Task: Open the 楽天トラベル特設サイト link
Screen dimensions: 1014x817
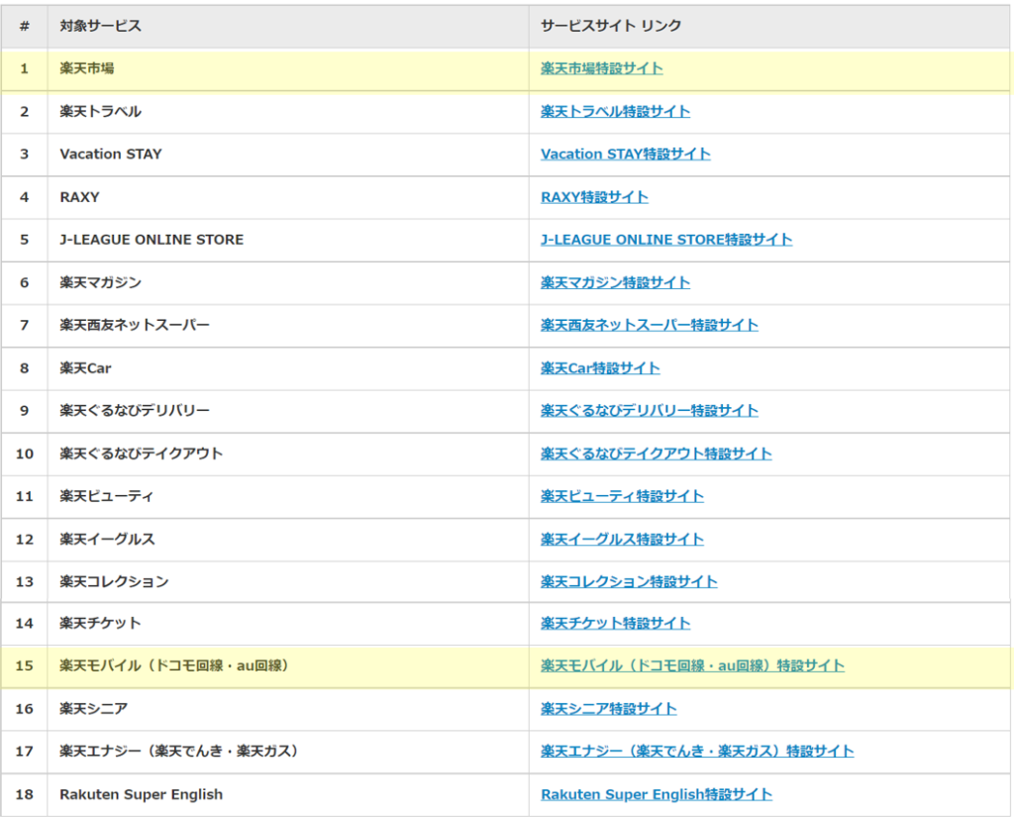Action: 615,111
